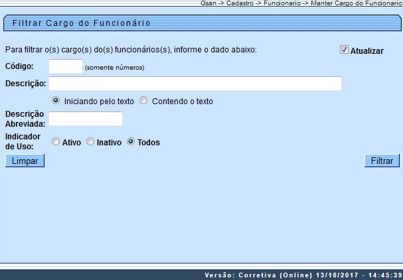Click the 'Indicador de Uso:' label
Image resolution: width=403 pixels, height=280 pixels.
23,141
